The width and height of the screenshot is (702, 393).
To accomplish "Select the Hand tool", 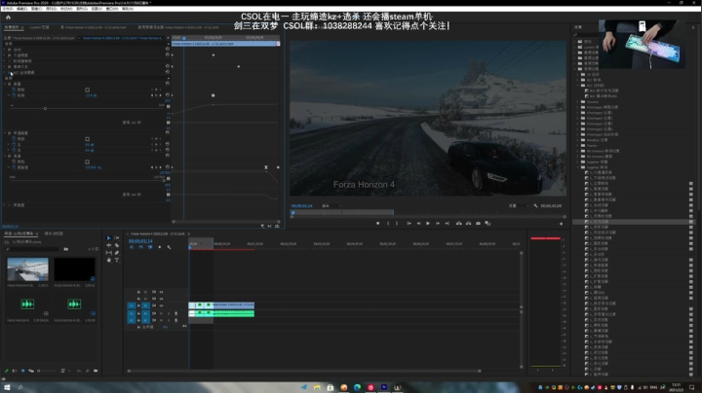I will tap(109, 260).
